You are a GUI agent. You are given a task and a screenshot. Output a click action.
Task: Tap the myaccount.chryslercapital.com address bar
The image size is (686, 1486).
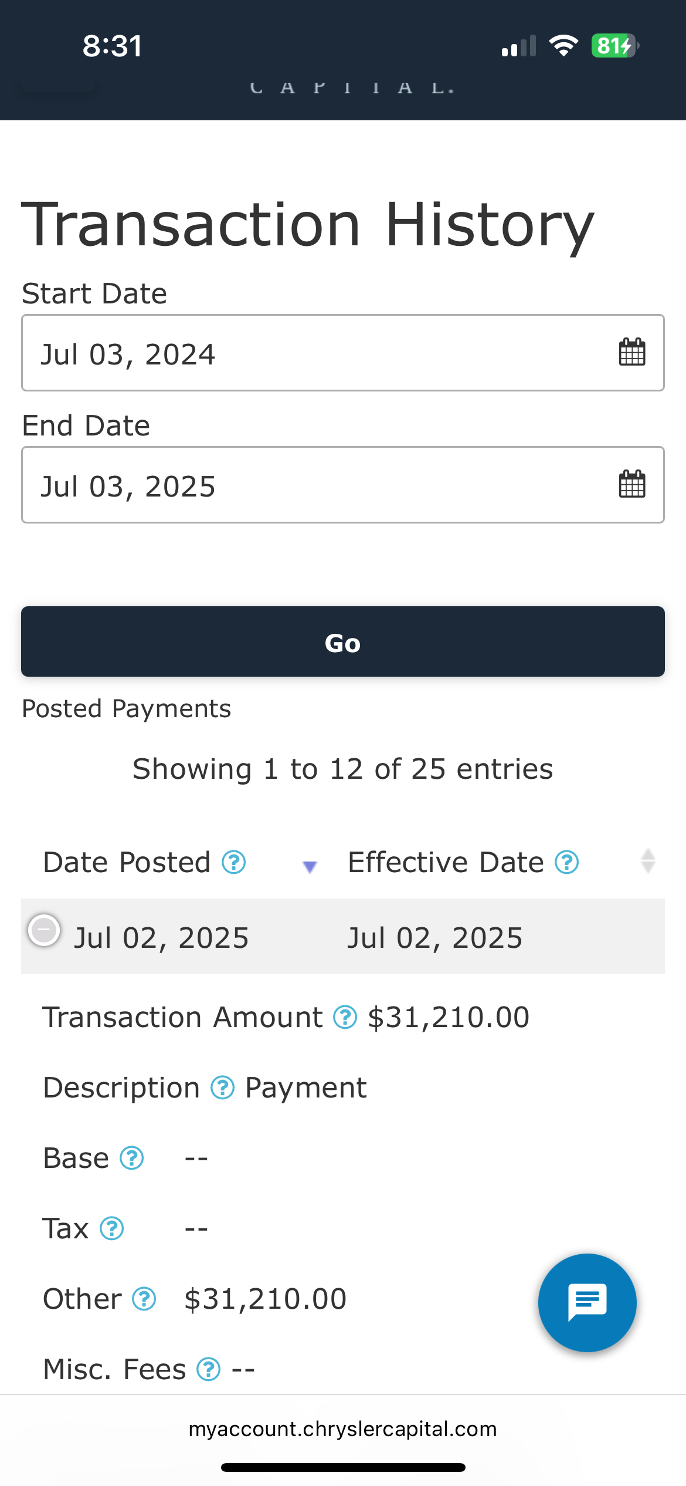[x=343, y=1429]
